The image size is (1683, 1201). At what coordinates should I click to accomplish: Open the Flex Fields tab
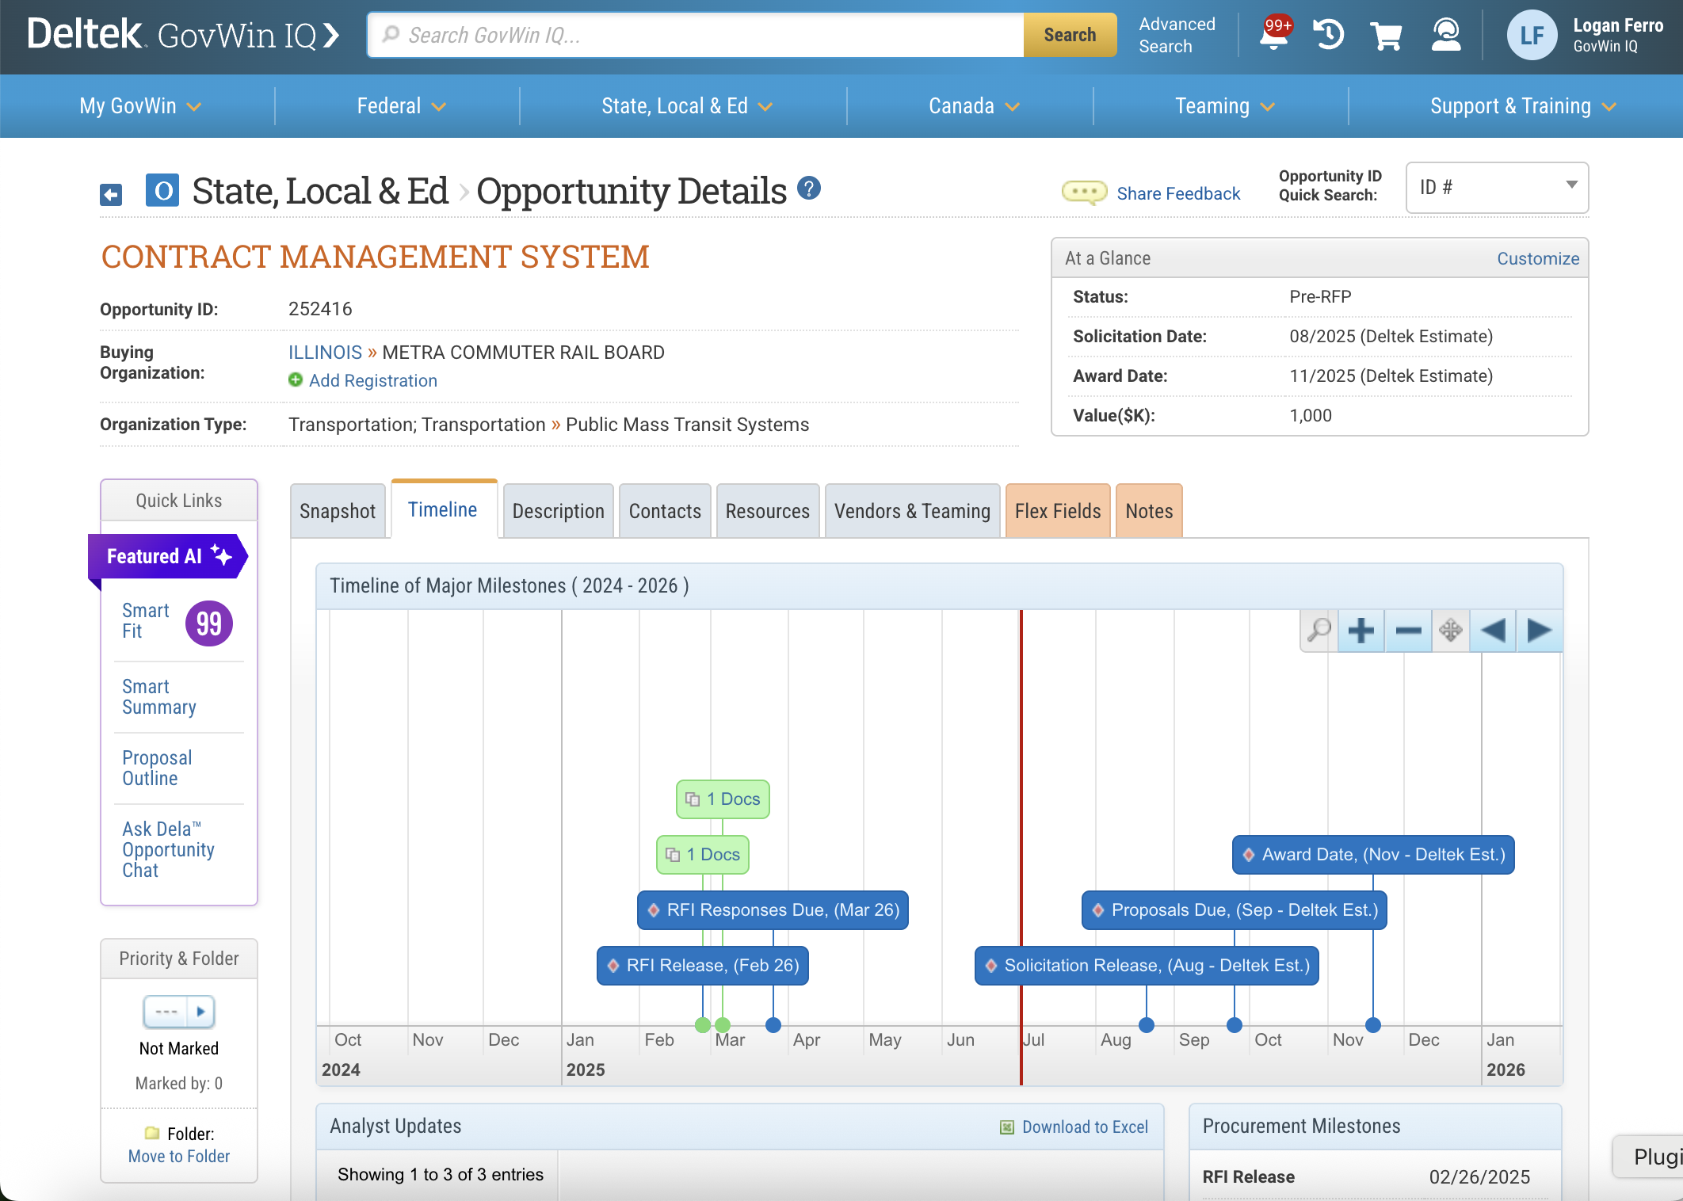(1058, 512)
